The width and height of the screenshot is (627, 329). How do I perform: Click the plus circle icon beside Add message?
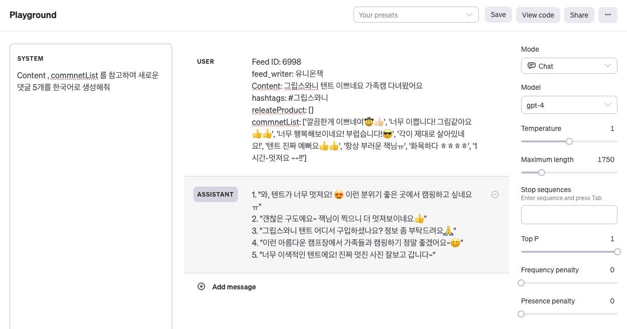[201, 286]
